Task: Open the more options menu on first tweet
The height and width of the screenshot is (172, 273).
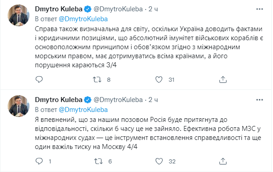Action: click(x=259, y=9)
